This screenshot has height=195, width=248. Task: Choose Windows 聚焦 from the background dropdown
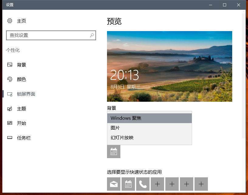[150, 118]
